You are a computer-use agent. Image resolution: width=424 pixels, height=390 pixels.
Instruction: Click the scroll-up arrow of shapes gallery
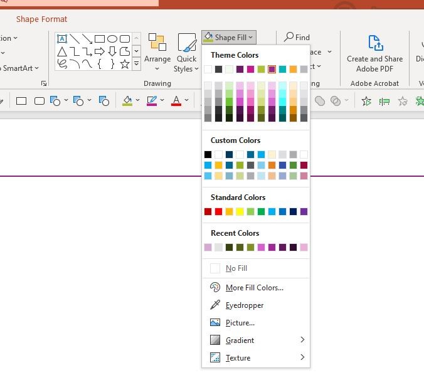137,38
